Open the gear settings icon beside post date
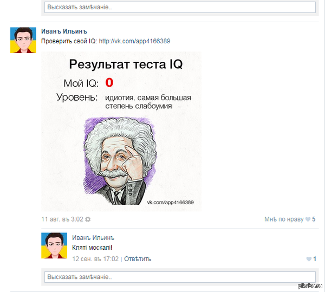325x292 pixels. [88, 219]
